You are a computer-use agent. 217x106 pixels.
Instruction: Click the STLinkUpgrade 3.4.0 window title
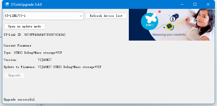26,5
